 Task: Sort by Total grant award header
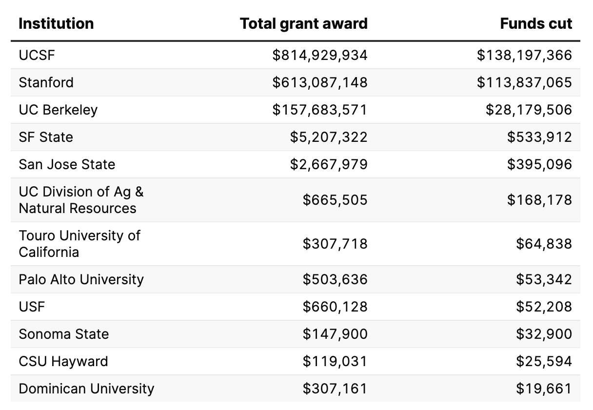pyautogui.click(x=303, y=24)
